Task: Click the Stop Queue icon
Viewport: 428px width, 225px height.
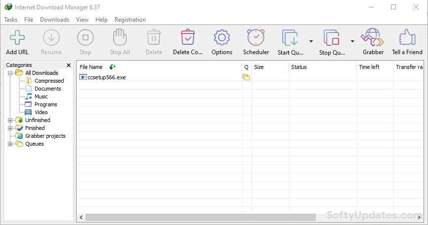Action: tap(331, 37)
